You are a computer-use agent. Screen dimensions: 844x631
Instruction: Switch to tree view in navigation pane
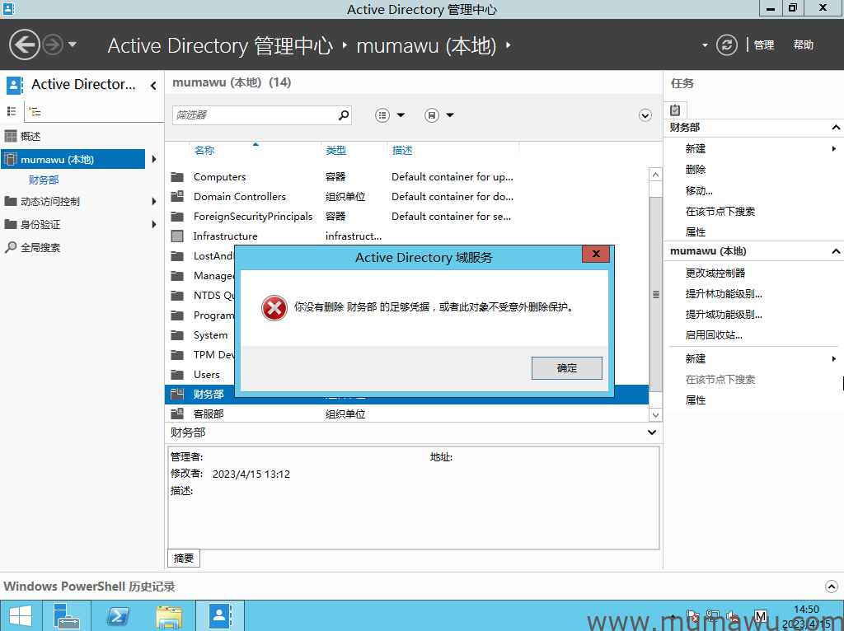click(35, 112)
